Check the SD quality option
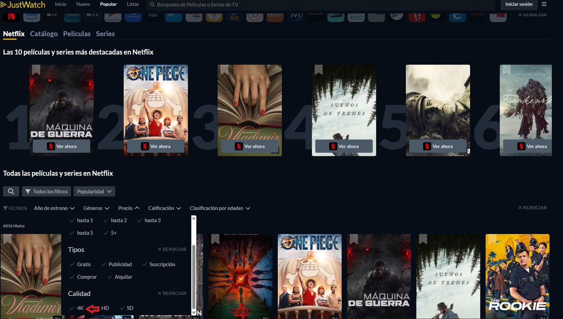The image size is (563, 319). 126,308
